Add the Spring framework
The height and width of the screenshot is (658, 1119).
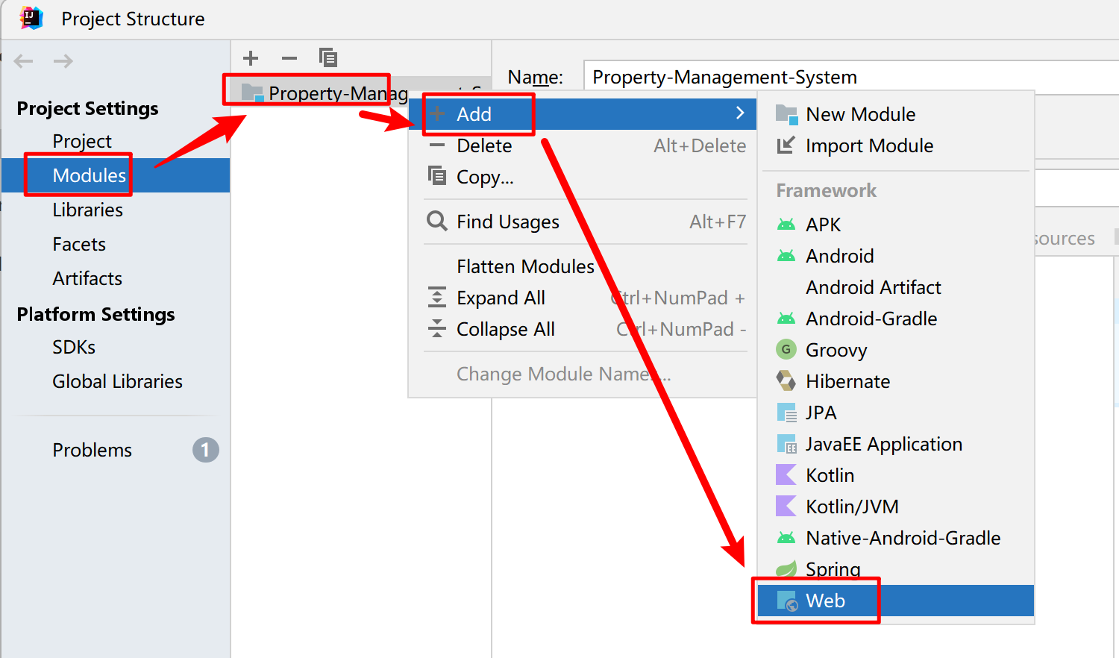895,569
